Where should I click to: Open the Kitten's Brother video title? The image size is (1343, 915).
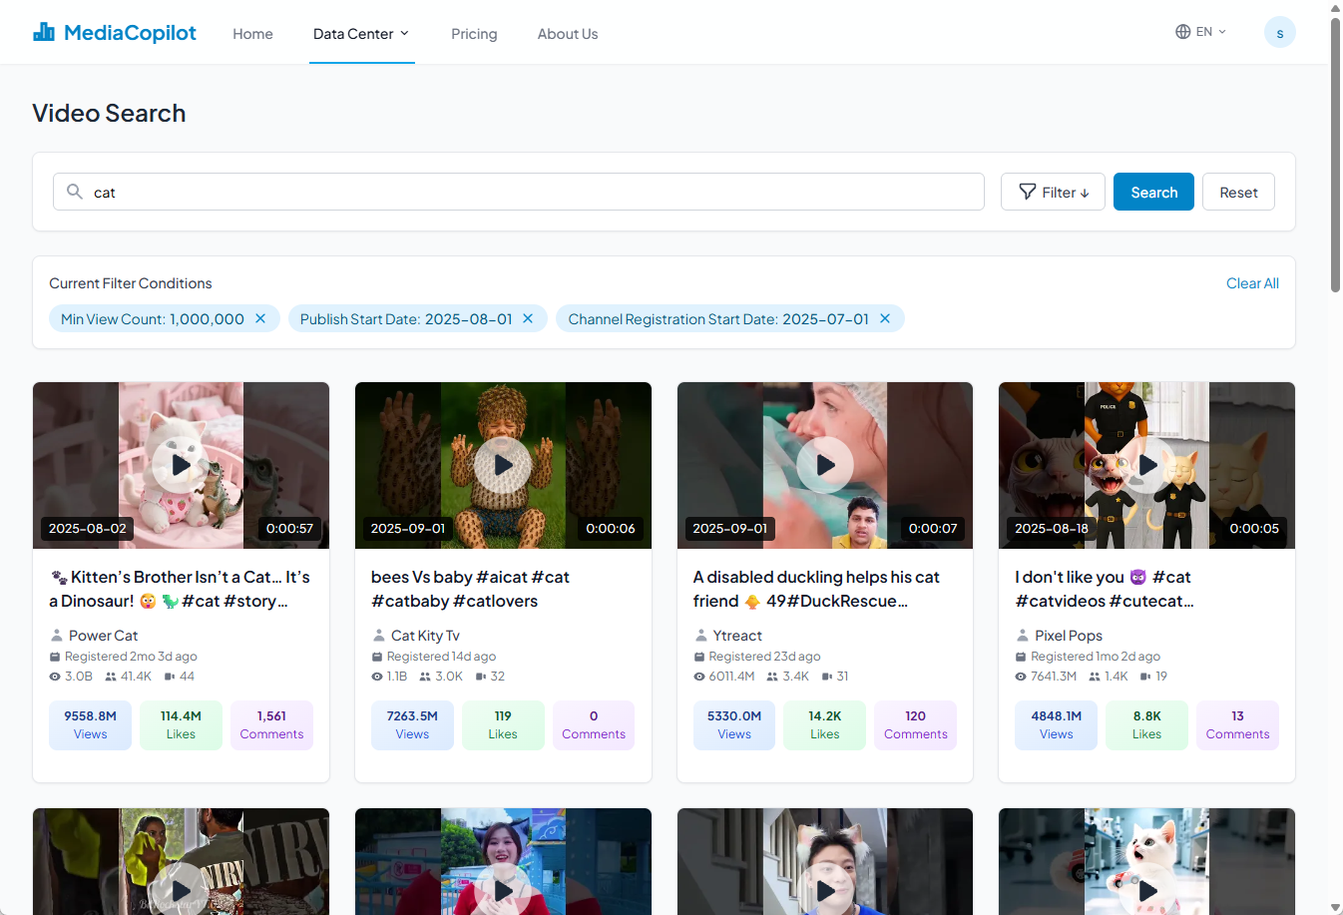[x=181, y=589]
